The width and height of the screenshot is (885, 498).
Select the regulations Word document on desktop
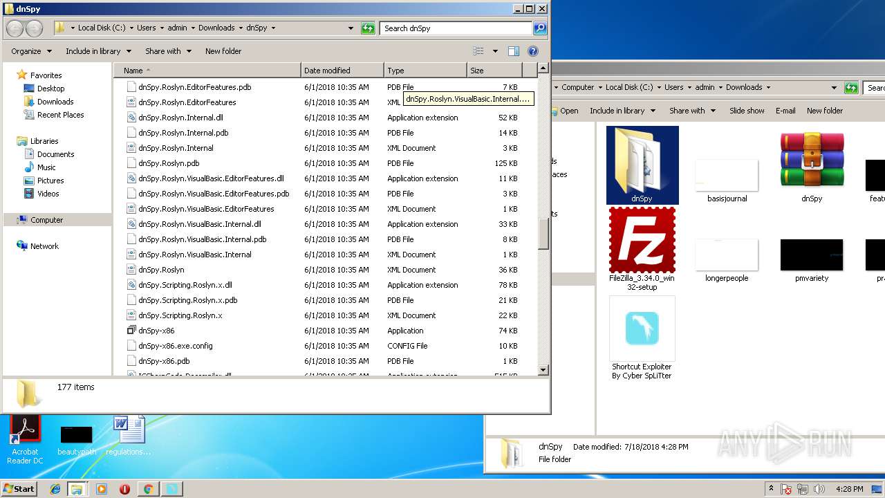click(x=129, y=436)
